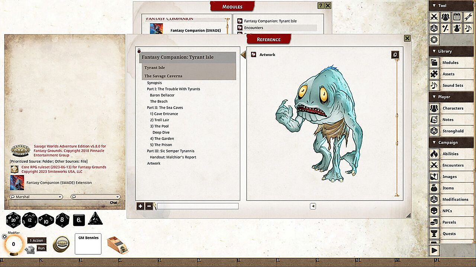Click the previous page arrow below artwork
Viewport: 476px width, 267px height.
(313, 206)
